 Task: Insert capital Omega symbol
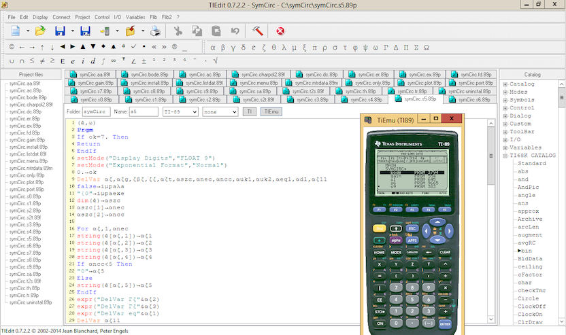point(427,48)
